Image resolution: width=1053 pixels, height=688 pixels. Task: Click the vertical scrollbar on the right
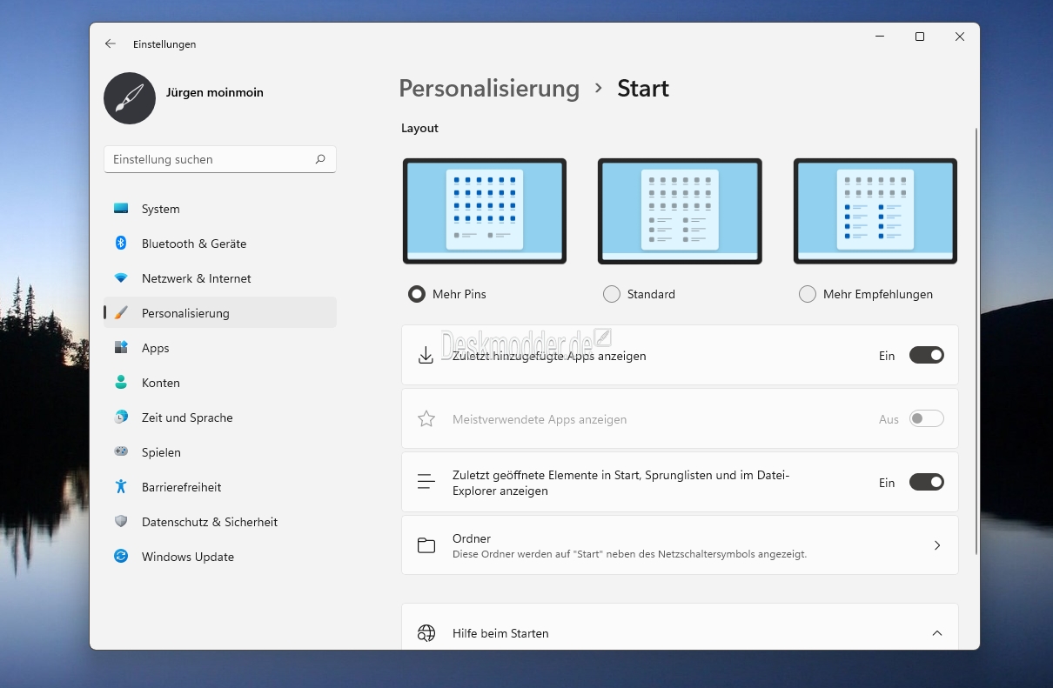976,341
